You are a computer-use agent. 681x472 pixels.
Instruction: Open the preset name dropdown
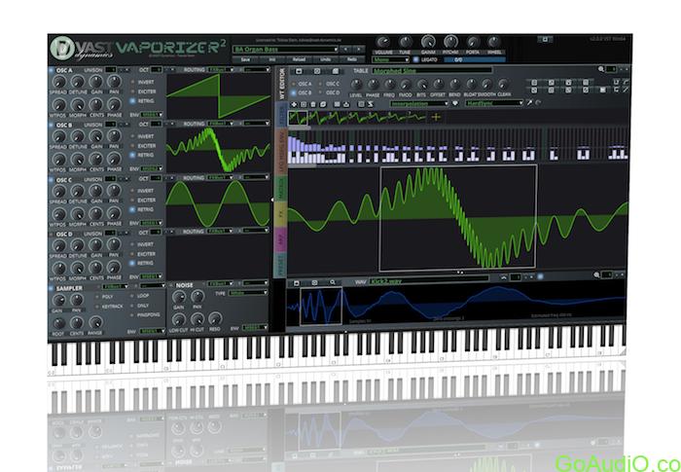285,49
